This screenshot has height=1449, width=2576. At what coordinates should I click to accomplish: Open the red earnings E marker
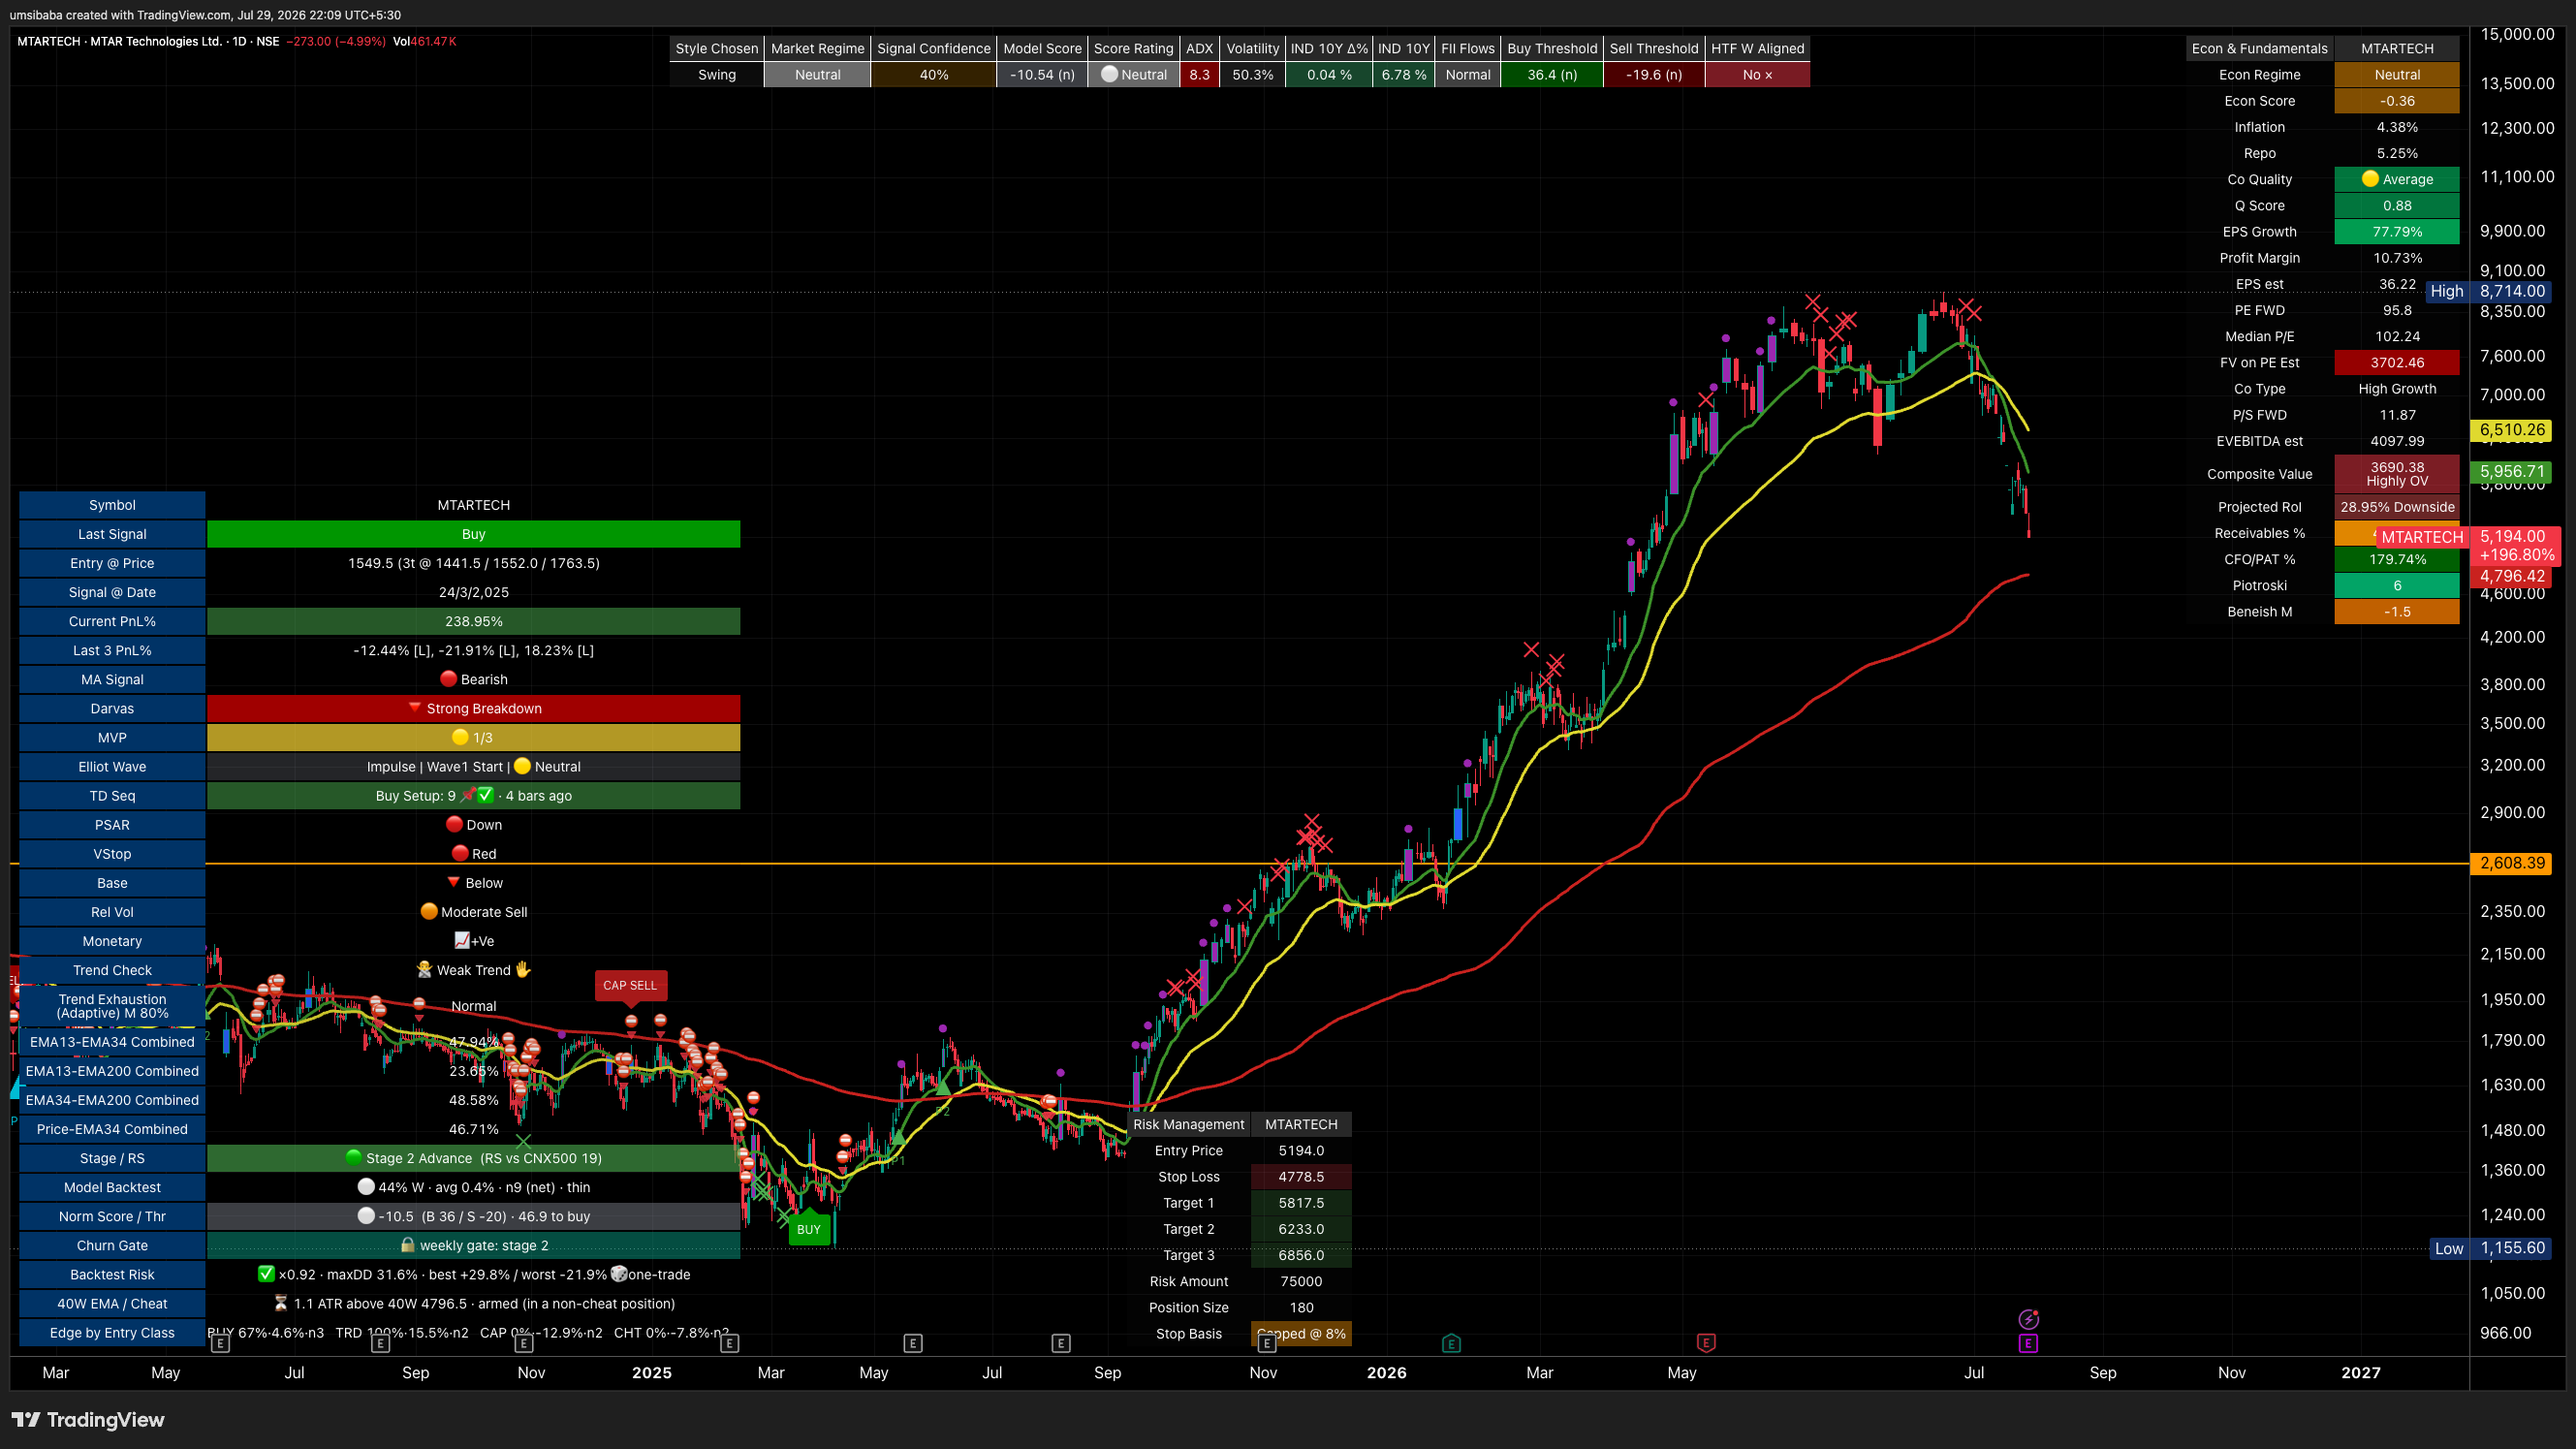pos(1706,1343)
